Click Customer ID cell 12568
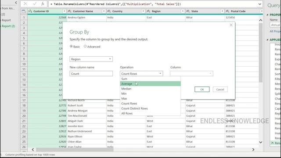The height and width of the screenshot is (158, 281). coord(62,18)
